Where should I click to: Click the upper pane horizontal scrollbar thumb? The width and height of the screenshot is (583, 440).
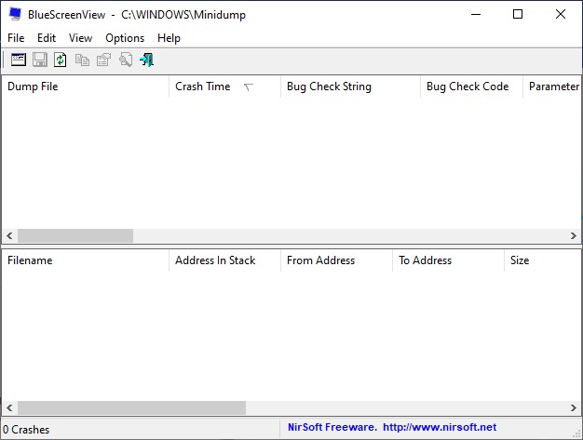[x=75, y=236]
